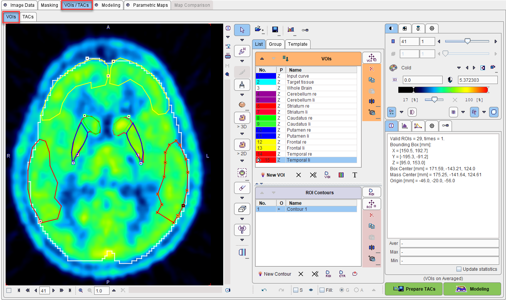Expand dropdown arrow below pointer tool
The height and width of the screenshot is (300, 506).
(x=242, y=40)
